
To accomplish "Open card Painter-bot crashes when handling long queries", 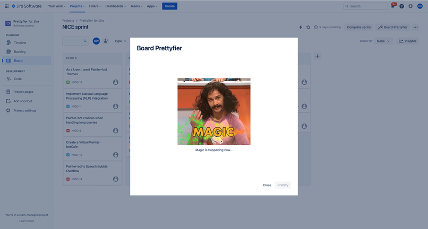I will pyautogui.click(x=92, y=125).
